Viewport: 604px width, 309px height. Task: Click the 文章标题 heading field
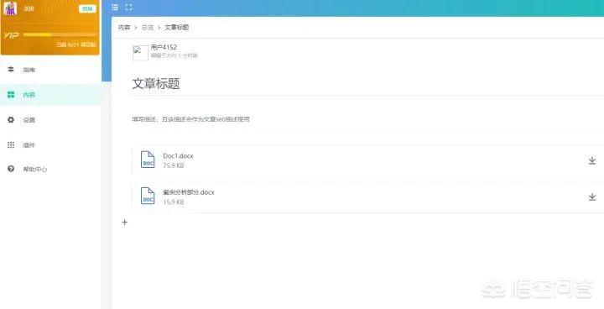(156, 83)
